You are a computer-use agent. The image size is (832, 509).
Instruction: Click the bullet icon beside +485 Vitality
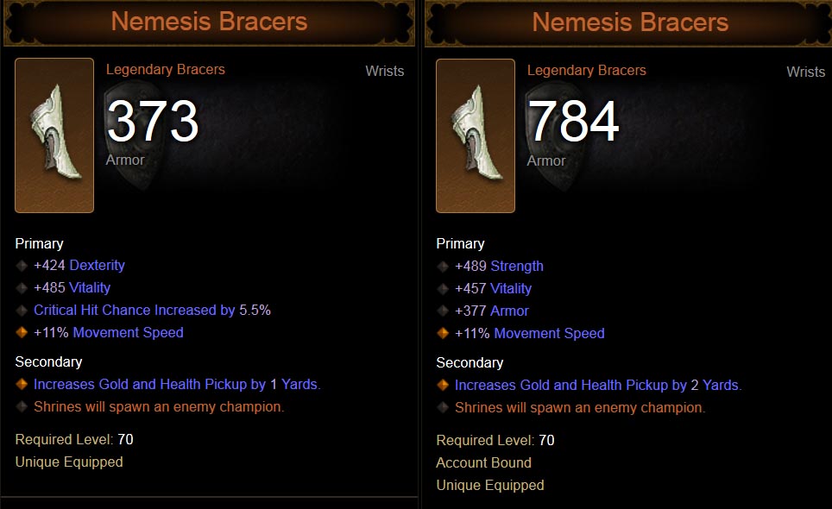coord(22,288)
